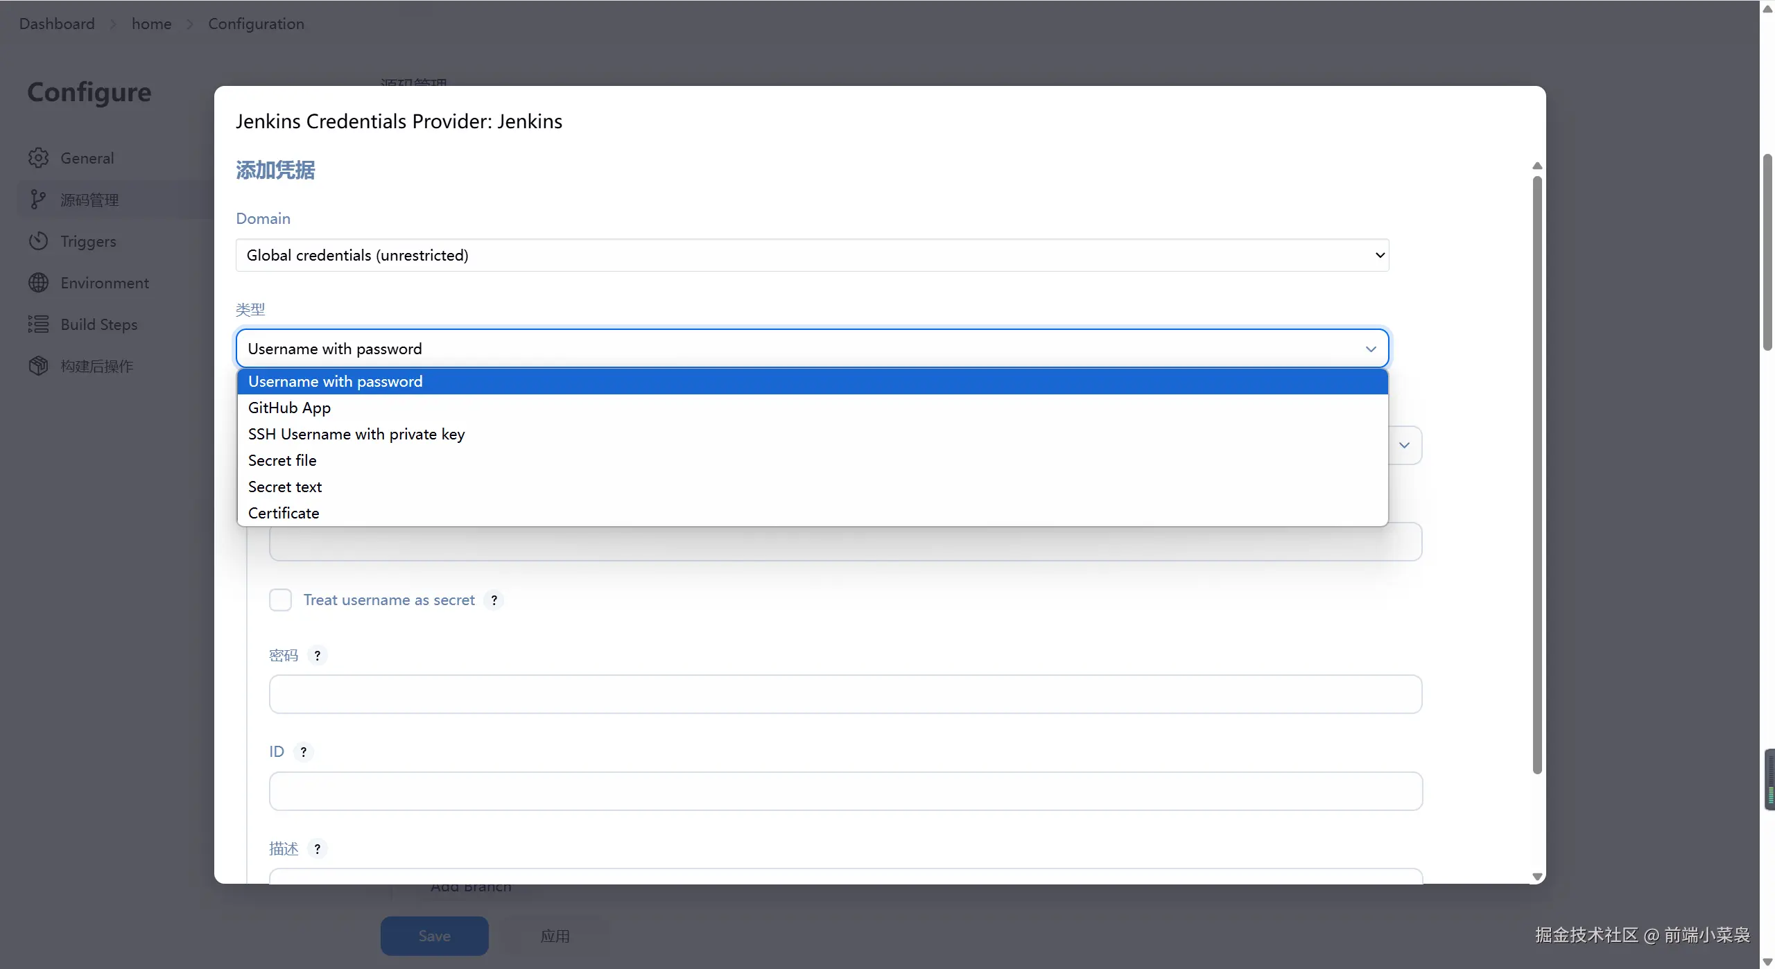The height and width of the screenshot is (969, 1775).
Task: Click the help icon next to 密码
Action: 318,656
